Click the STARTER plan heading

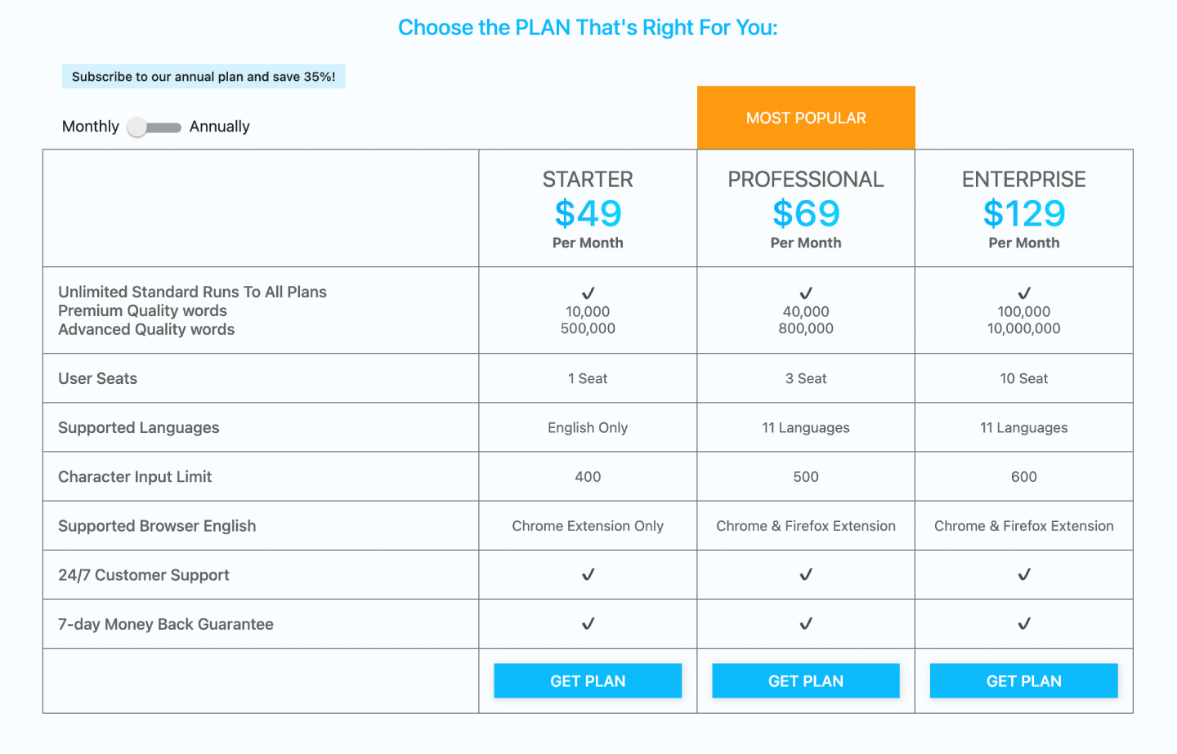[588, 180]
